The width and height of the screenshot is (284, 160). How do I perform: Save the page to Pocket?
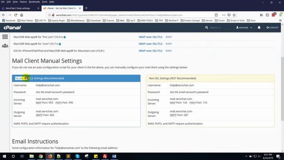(229, 15)
